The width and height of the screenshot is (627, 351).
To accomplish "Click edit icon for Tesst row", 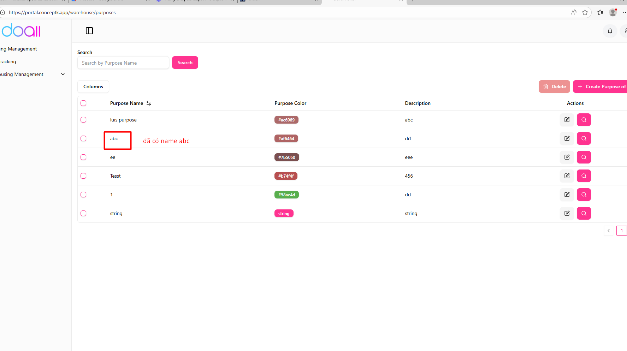I will pos(567,176).
